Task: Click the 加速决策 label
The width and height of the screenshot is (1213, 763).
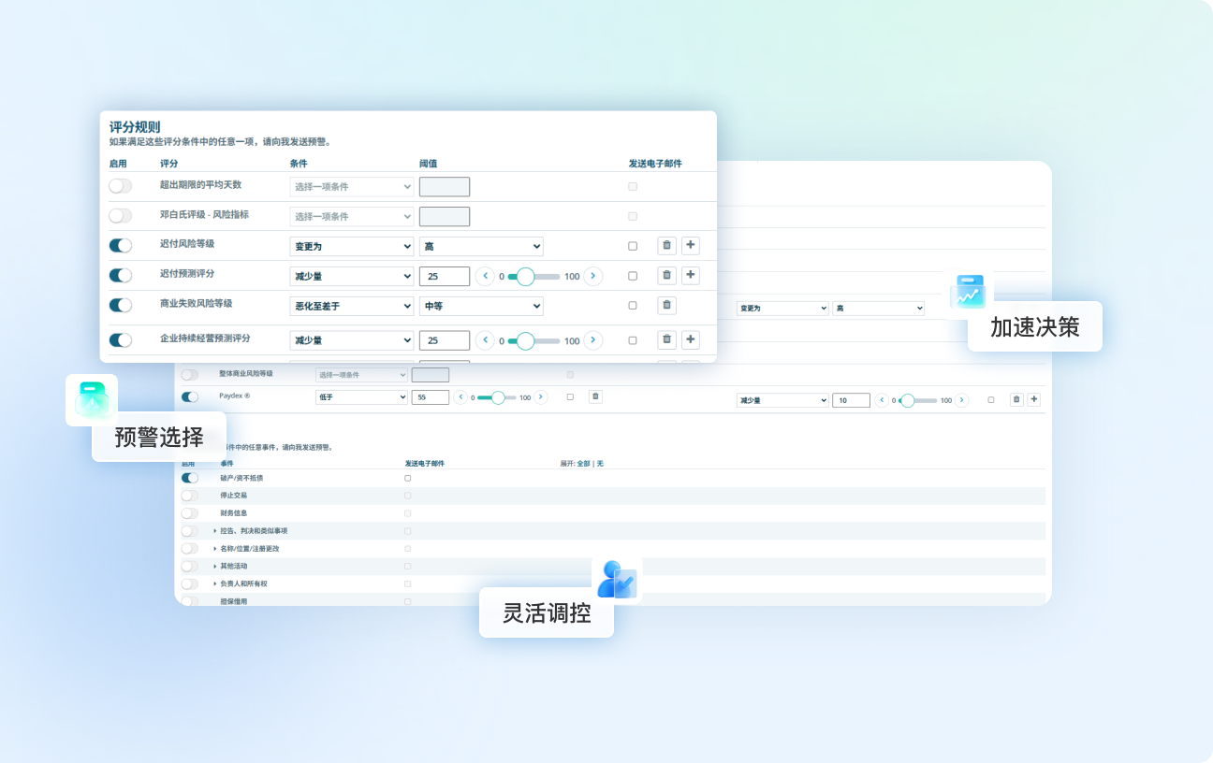Action: click(1034, 326)
